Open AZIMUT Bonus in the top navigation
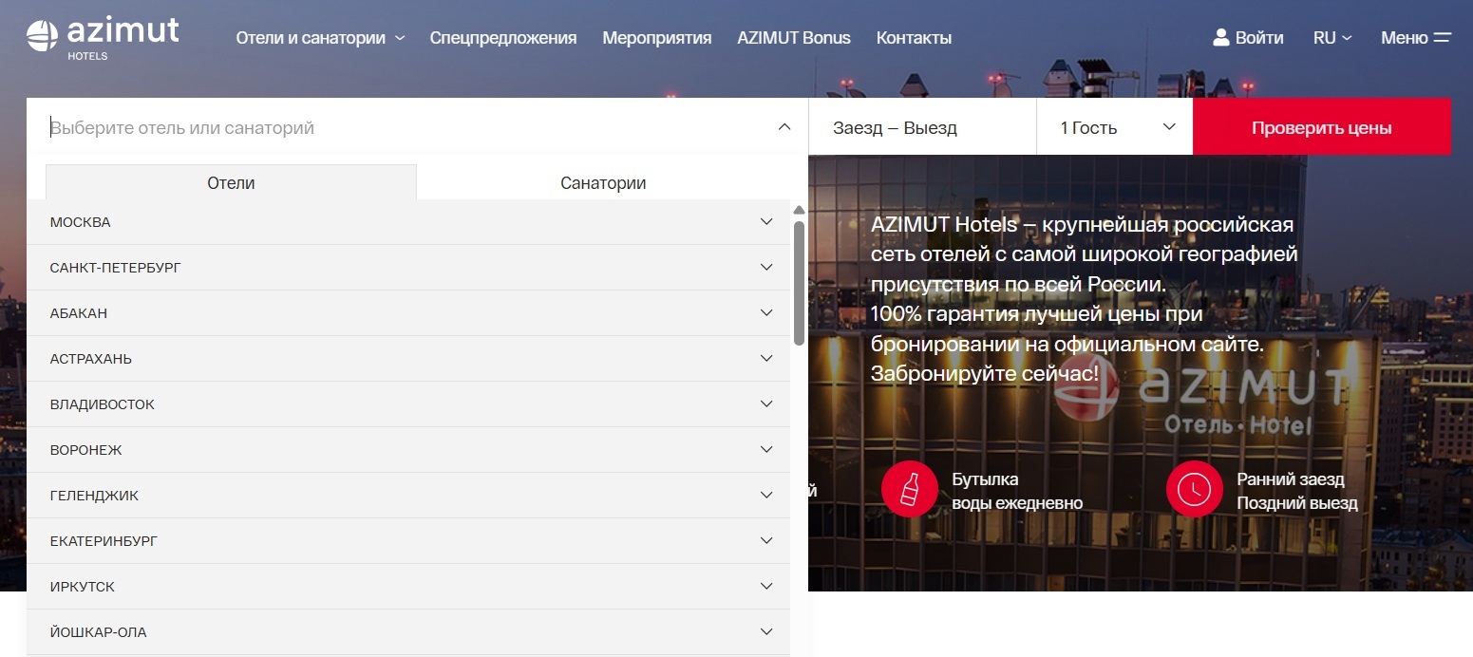Screen dimensions: 1473x657 794,38
